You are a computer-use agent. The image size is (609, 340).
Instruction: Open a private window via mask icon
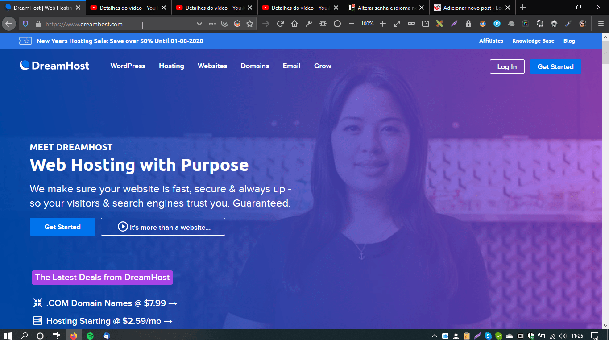[x=411, y=24]
